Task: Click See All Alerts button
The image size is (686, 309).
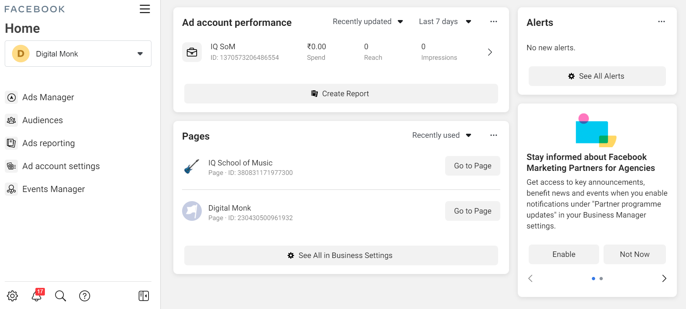Action: [597, 76]
